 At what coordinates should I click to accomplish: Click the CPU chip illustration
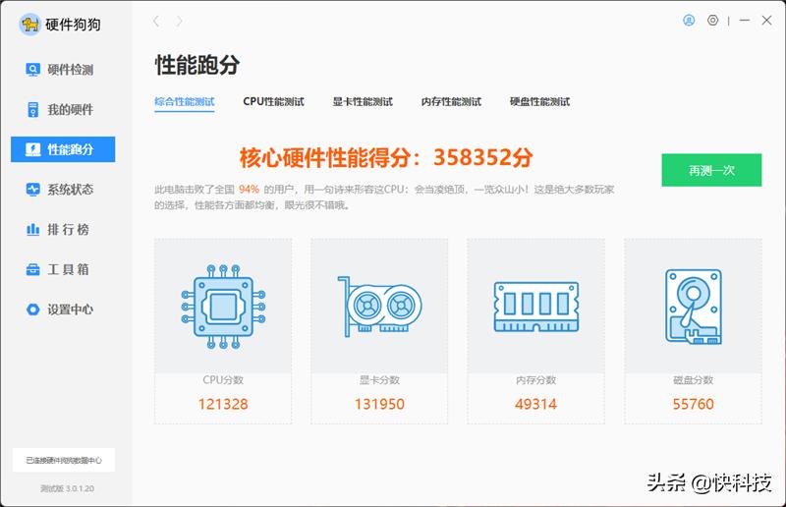pos(223,307)
